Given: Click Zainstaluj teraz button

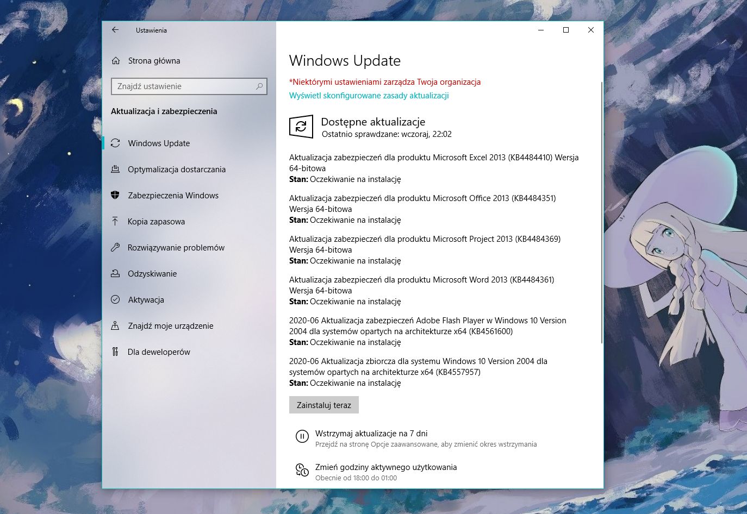Looking at the screenshot, I should pyautogui.click(x=324, y=405).
